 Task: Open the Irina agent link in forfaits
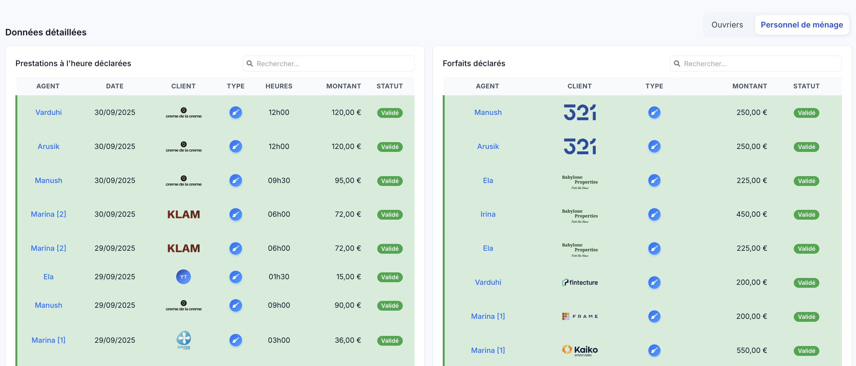(488, 214)
